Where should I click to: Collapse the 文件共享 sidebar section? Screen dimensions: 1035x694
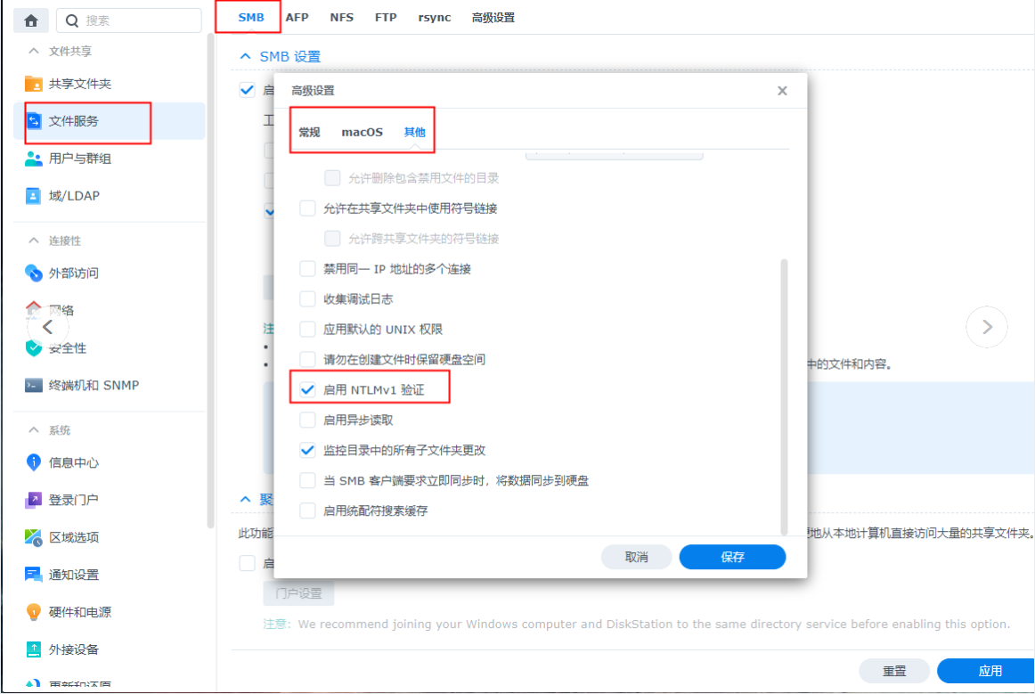34,51
